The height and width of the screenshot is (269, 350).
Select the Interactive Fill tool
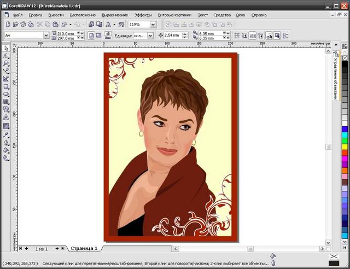click(x=6, y=158)
